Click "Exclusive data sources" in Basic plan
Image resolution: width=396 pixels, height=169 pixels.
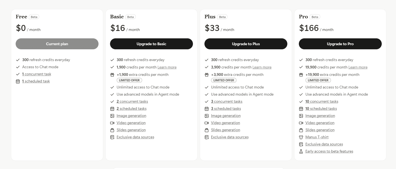135,137
